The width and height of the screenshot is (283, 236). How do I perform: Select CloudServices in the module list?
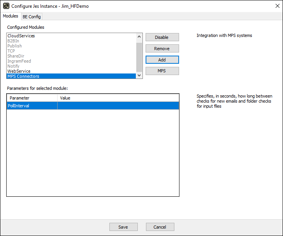(71, 36)
